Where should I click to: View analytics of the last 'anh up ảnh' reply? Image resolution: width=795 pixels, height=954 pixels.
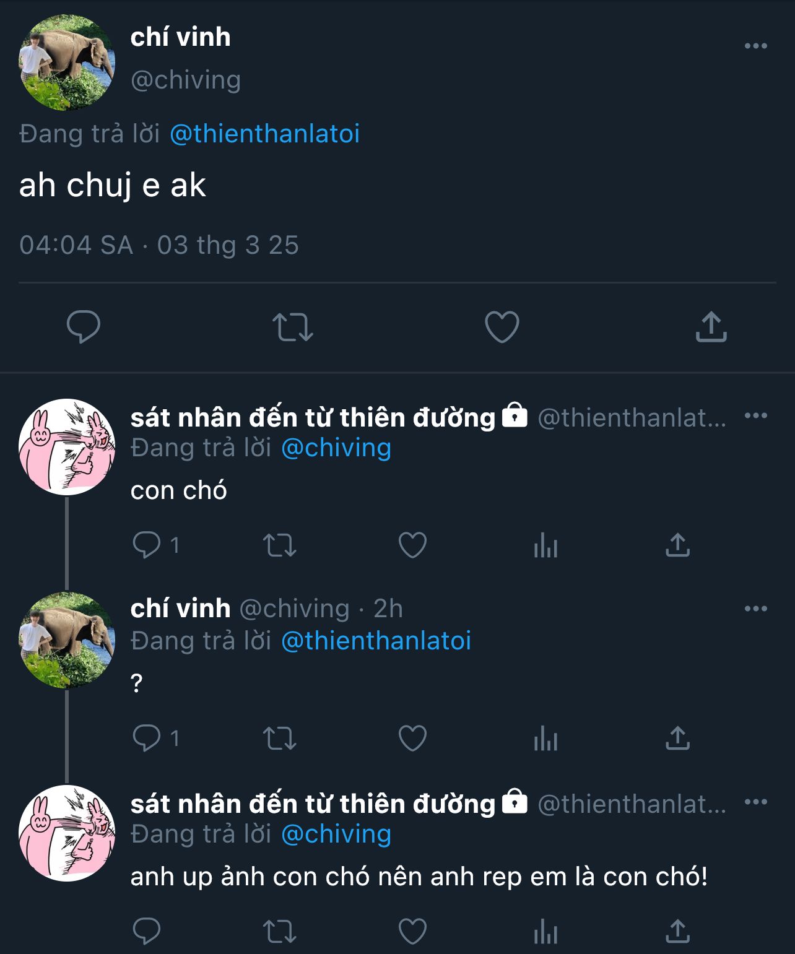545,932
